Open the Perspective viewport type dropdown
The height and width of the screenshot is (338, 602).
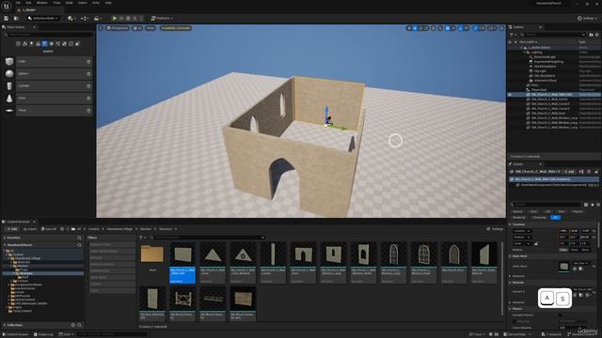pyautogui.click(x=118, y=28)
